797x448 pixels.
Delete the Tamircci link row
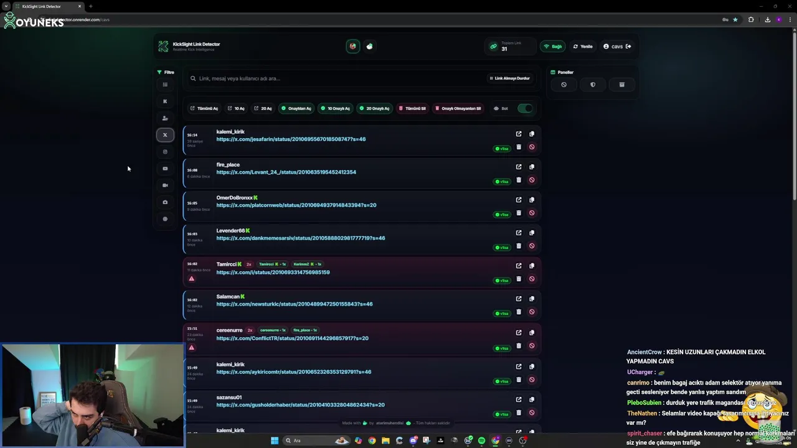(x=519, y=279)
